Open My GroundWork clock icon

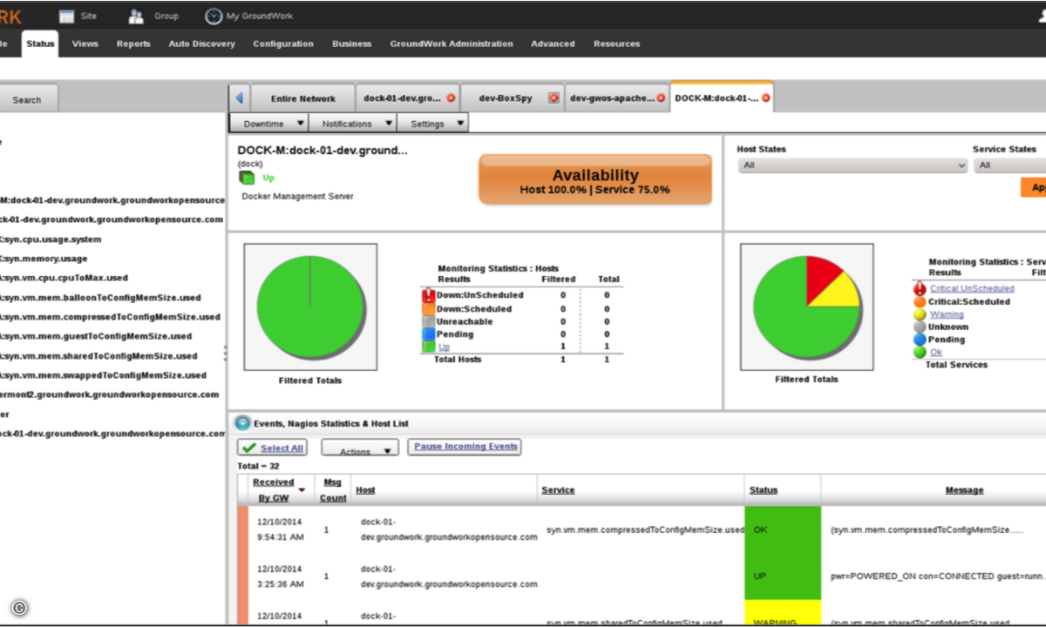click(x=214, y=16)
